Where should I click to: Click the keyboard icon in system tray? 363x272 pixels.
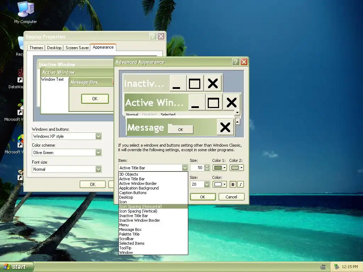pyautogui.click(x=323, y=267)
